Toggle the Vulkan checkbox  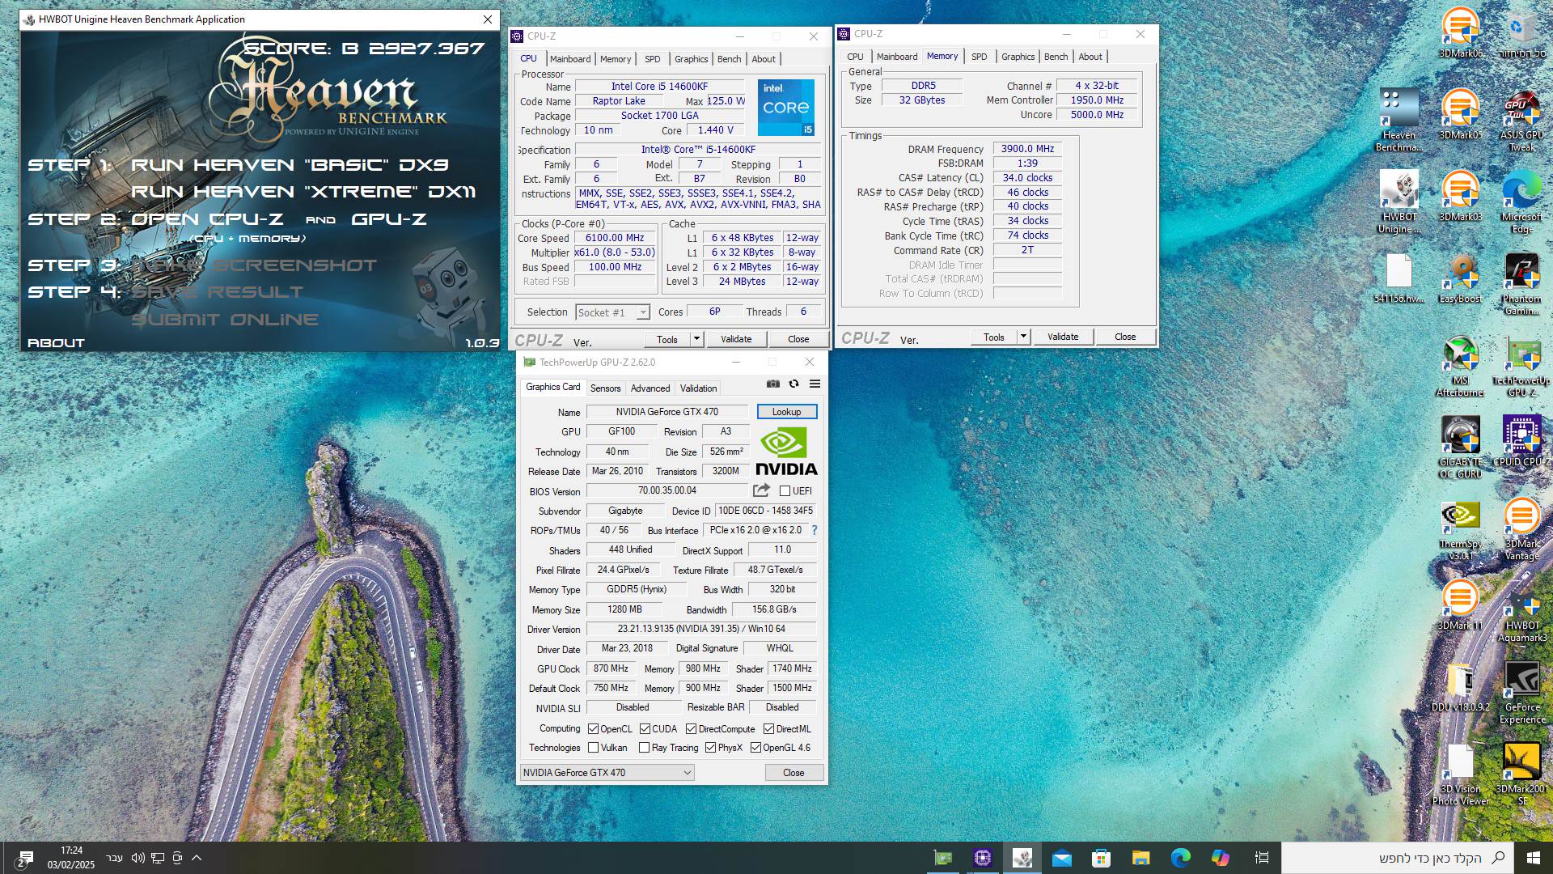(593, 748)
